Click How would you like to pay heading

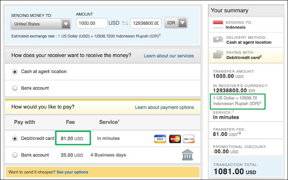(43, 107)
